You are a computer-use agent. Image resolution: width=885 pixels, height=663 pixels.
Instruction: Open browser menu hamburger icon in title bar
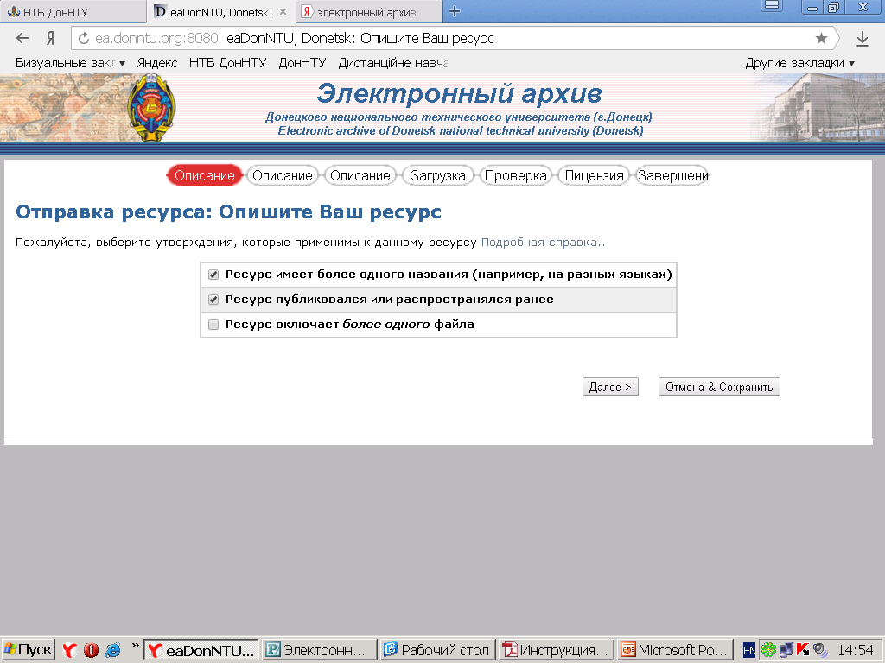tap(772, 6)
